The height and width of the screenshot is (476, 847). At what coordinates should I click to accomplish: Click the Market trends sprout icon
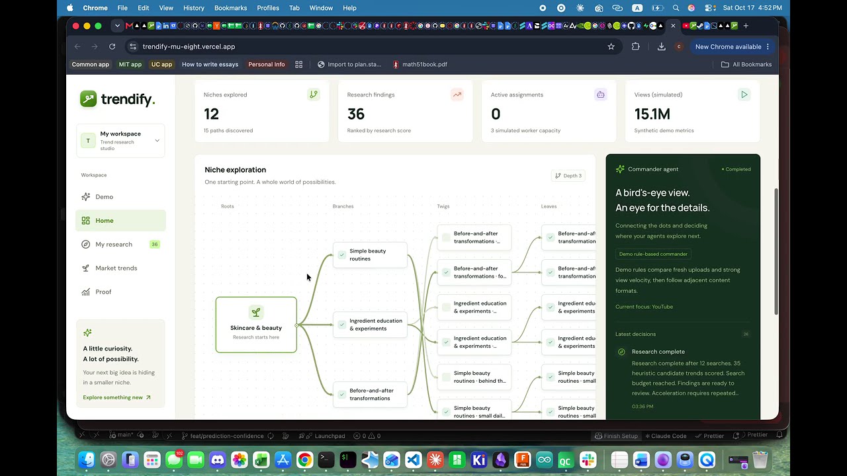click(x=85, y=268)
